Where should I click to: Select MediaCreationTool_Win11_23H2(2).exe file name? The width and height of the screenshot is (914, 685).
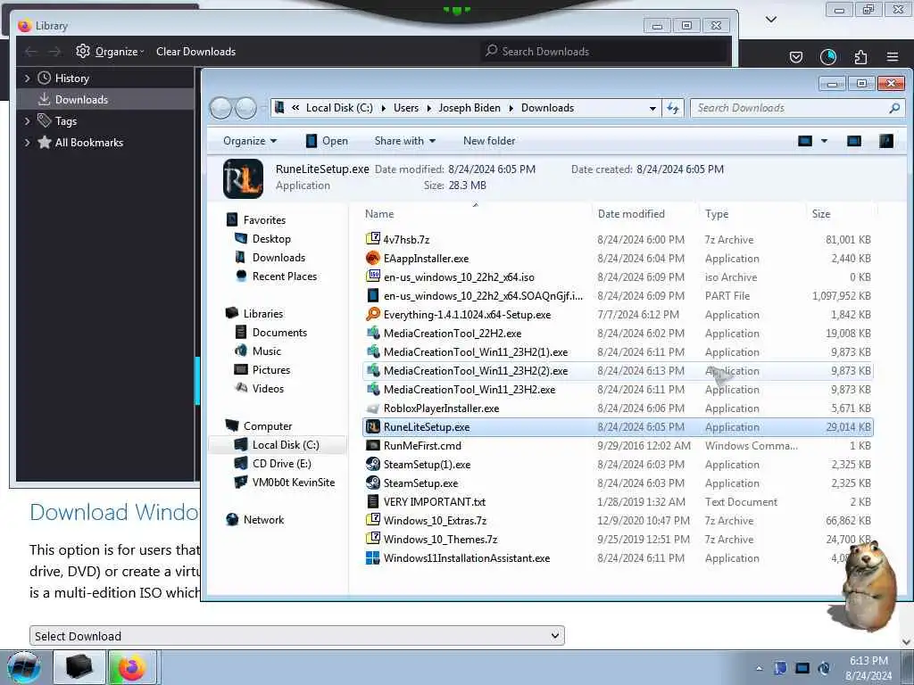coord(476,371)
